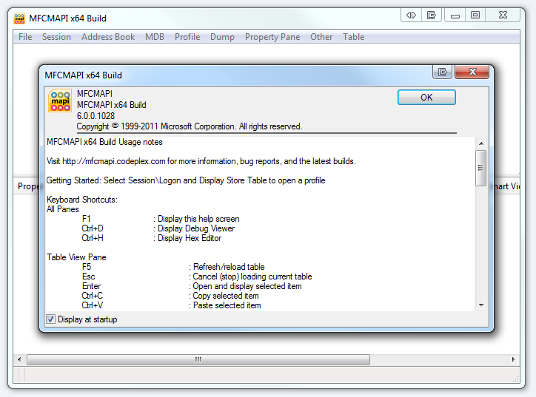Uncheck Display at startup checkbox

coord(51,319)
